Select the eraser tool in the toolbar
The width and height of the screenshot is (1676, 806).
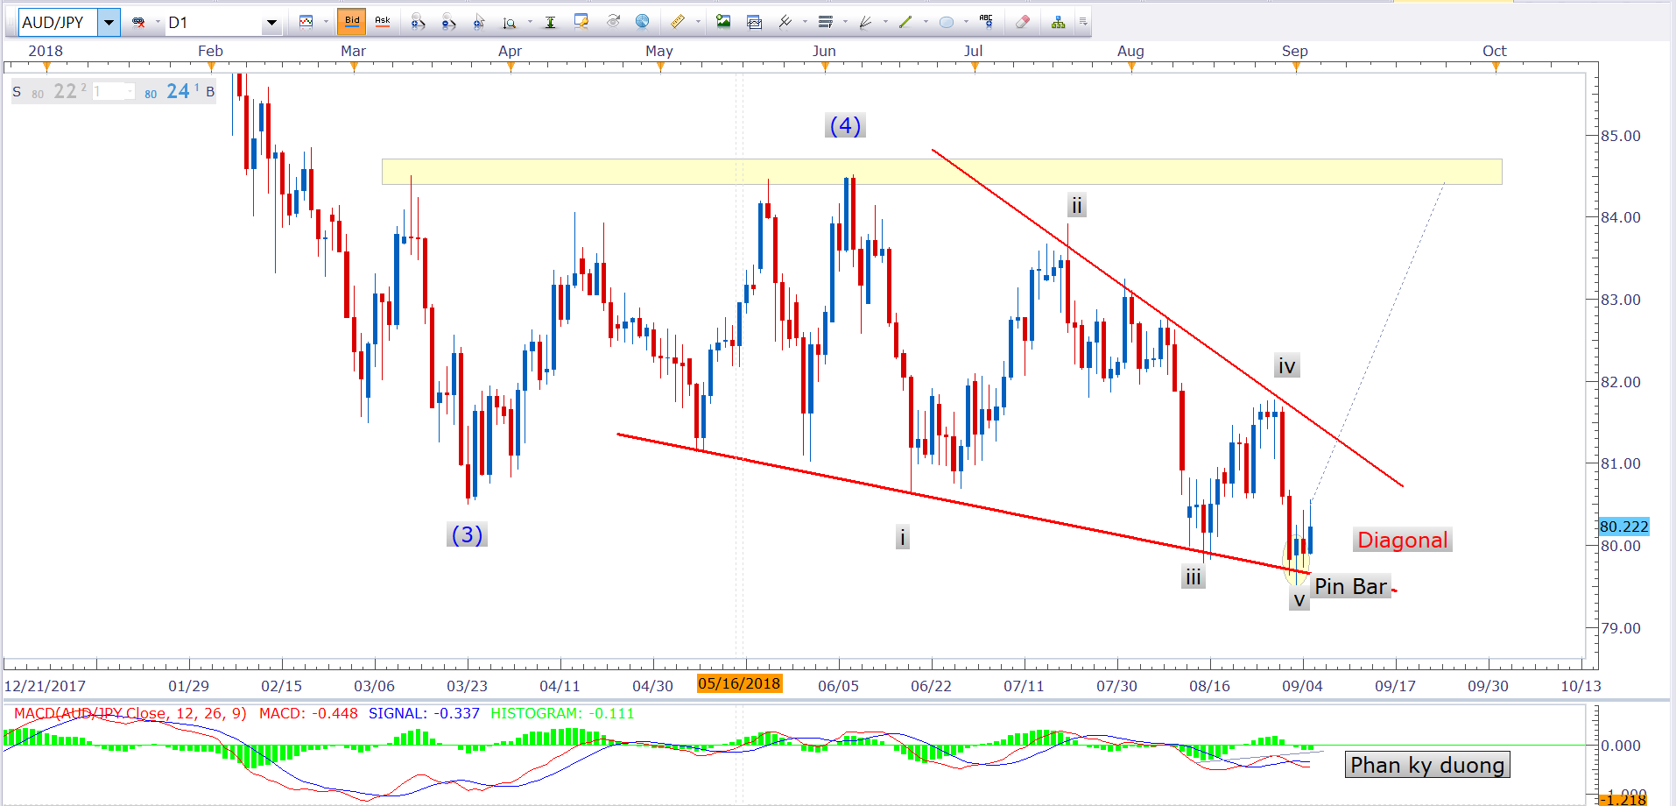(1022, 22)
